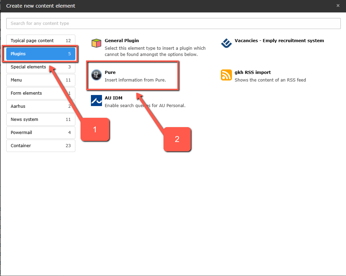346x276 pixels.
Task: Click the orange gkh RSS import icon
Action: point(226,75)
